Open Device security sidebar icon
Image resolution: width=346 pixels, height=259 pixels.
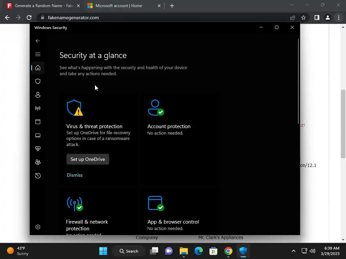[38, 135]
